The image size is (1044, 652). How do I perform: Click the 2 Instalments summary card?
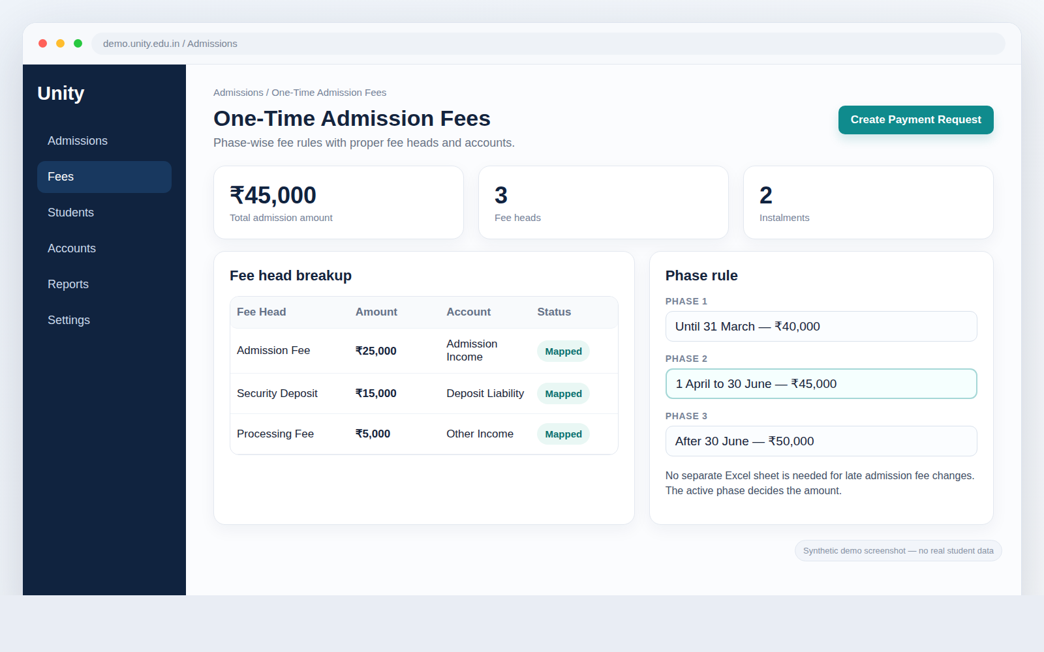[x=868, y=202]
